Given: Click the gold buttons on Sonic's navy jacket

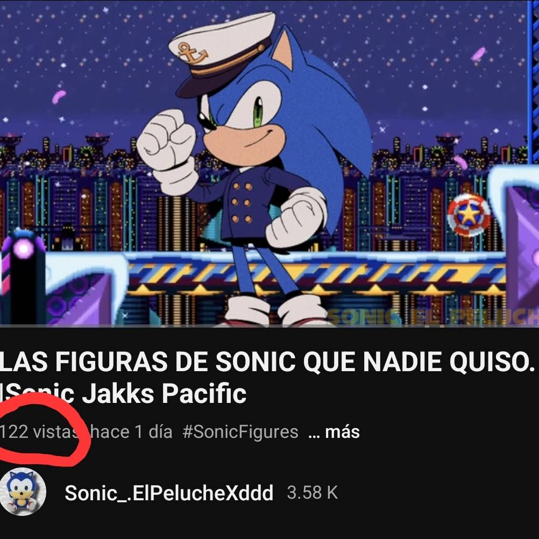Looking at the screenshot, I should point(242,203).
